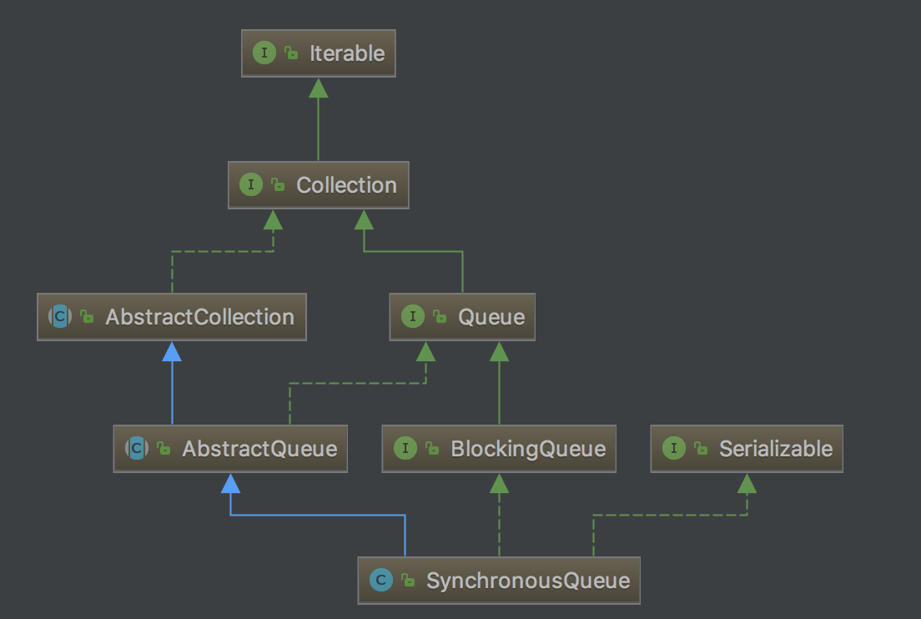This screenshot has width=921, height=619.
Task: Click the interface icon on Queue node
Action: tap(412, 317)
